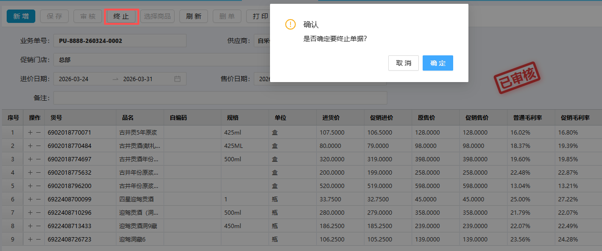
Task: Select the 四星迎驾贡酒 product name cell
Action: [x=139, y=199]
